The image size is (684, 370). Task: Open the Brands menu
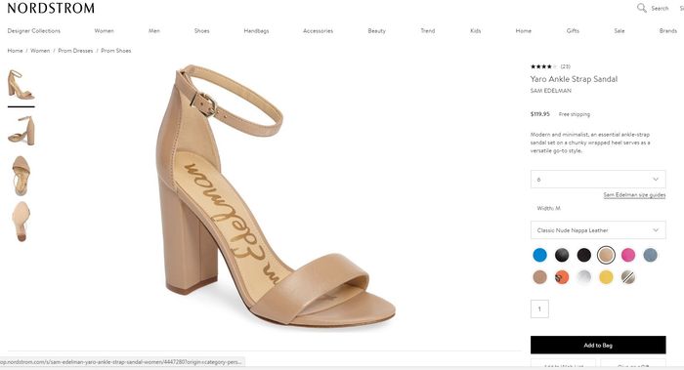668,31
